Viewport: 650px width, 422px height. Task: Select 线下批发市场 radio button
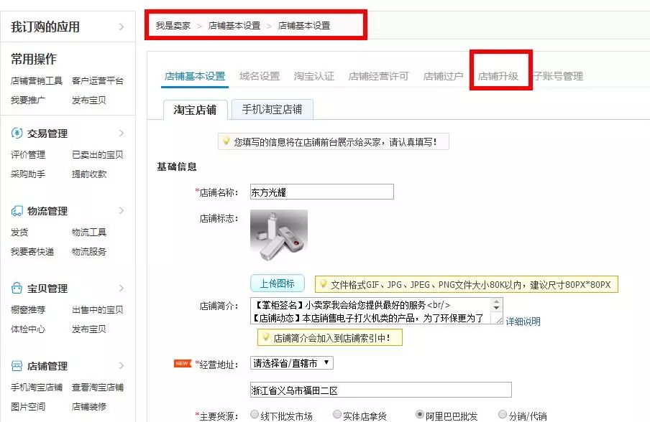pyautogui.click(x=255, y=414)
